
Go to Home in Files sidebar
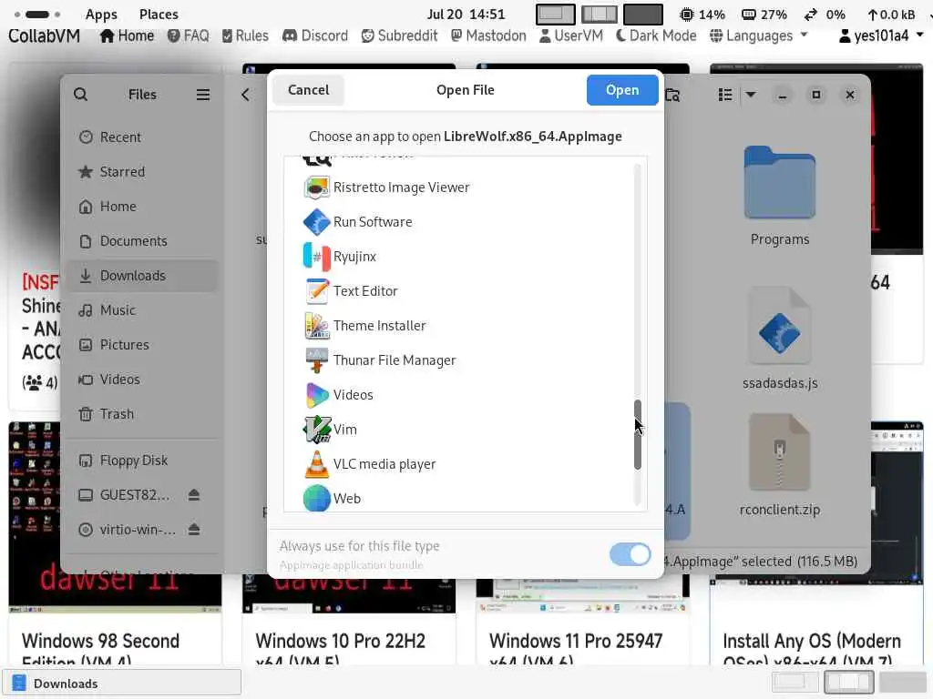pos(141,207)
